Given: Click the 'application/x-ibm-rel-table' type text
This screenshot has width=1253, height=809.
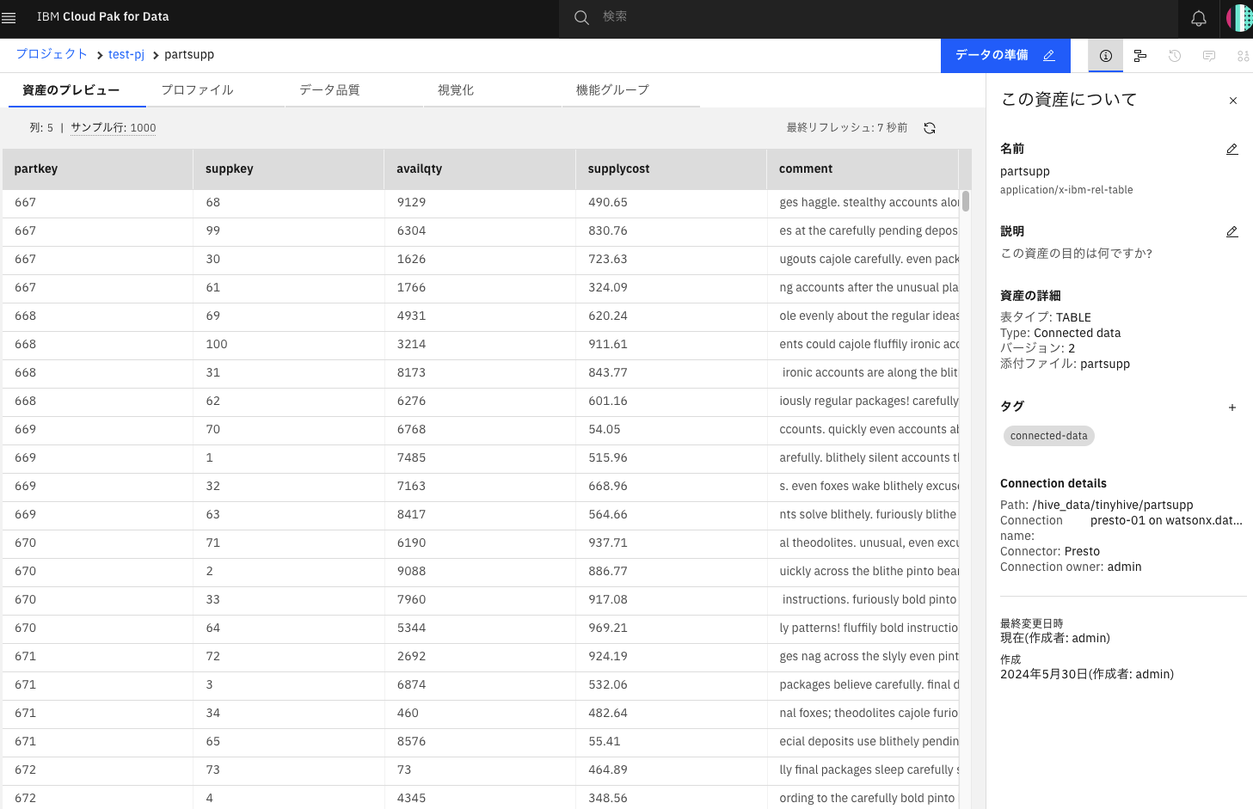Looking at the screenshot, I should pos(1066,190).
